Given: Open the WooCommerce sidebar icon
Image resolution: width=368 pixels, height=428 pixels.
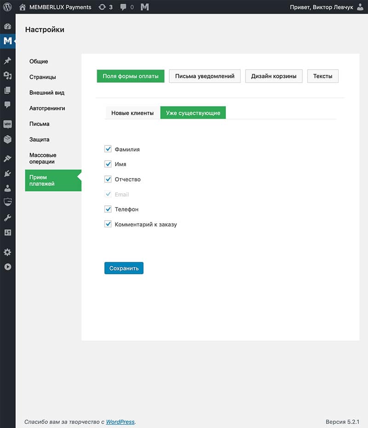Looking at the screenshot, I should 7,124.
